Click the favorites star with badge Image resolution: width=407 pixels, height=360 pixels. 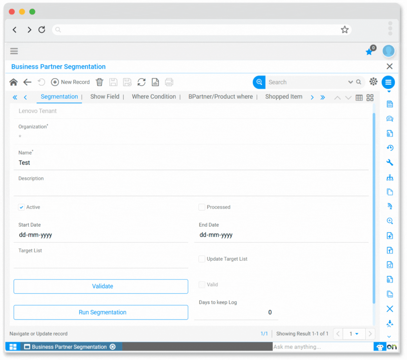pos(369,52)
